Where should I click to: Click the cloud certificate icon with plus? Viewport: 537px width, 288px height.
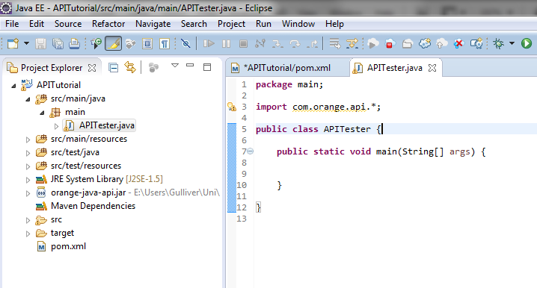[x=476, y=43]
